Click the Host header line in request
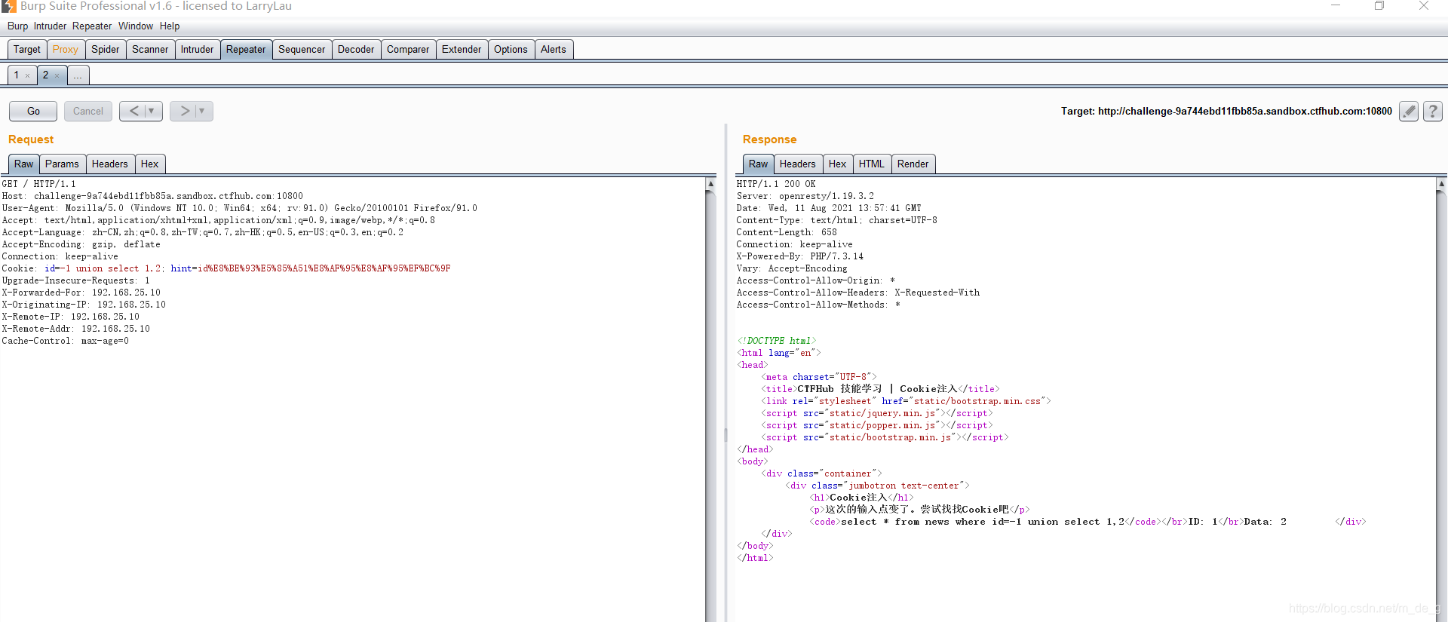The width and height of the screenshot is (1448, 622). (152, 196)
